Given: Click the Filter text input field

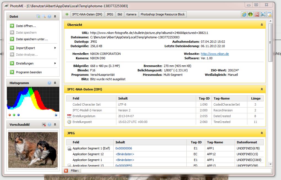Looking at the screenshot, I should (x=176, y=171).
